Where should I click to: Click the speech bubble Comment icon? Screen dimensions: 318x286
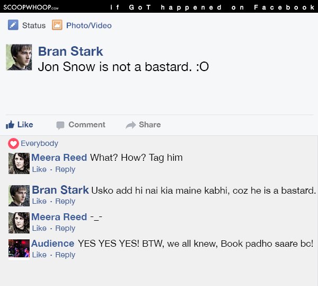[60, 125]
